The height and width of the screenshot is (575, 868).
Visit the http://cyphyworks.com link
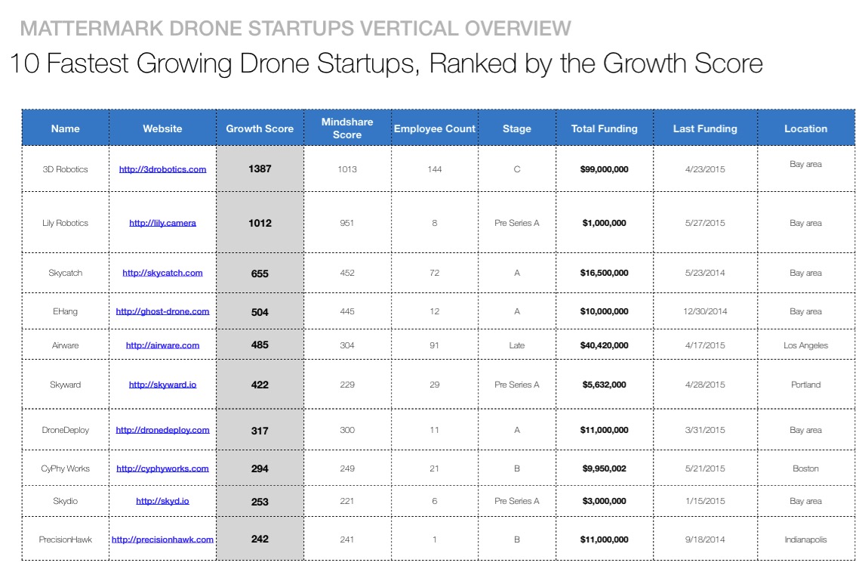tap(163, 468)
